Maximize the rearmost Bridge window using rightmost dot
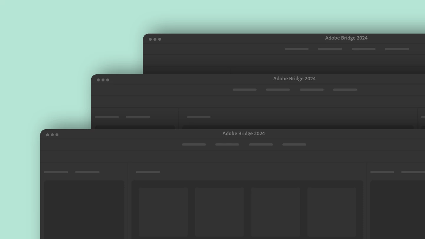 click(160, 39)
